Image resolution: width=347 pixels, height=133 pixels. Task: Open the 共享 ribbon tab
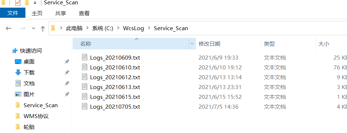coord(61,13)
